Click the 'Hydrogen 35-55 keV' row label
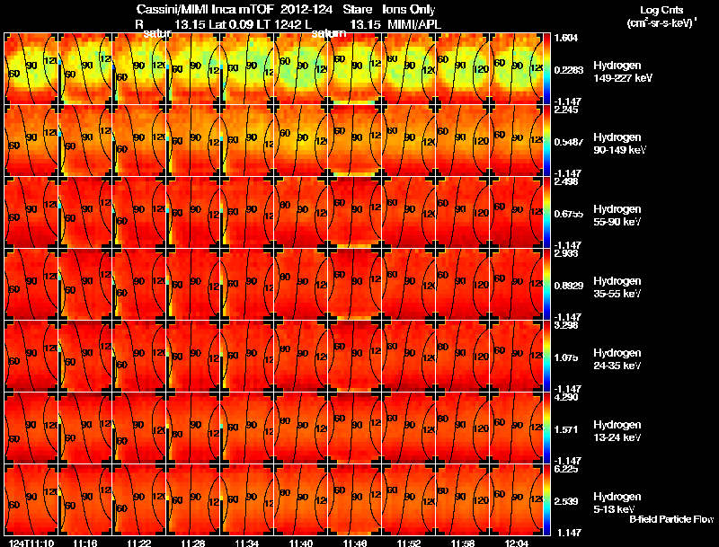 [x=617, y=287]
